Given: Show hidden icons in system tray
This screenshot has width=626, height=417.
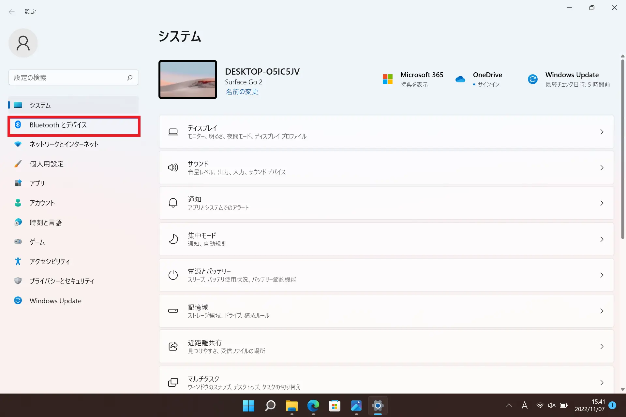Looking at the screenshot, I should [509, 406].
